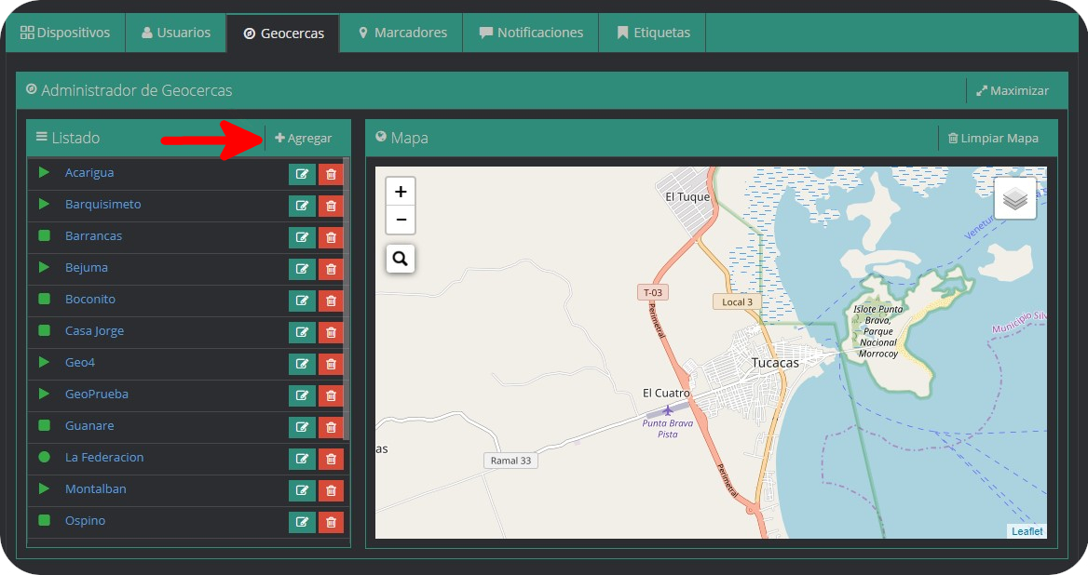
Task: Open the map layers selector
Action: click(x=1014, y=199)
